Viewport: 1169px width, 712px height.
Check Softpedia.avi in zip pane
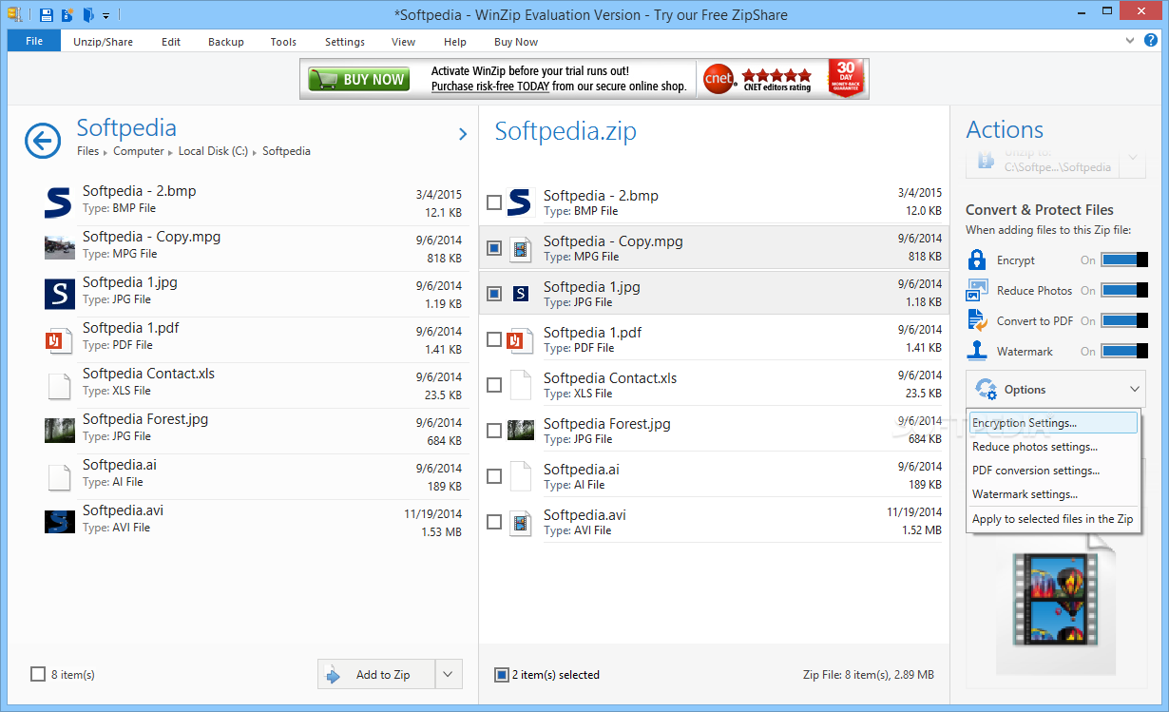click(x=494, y=522)
